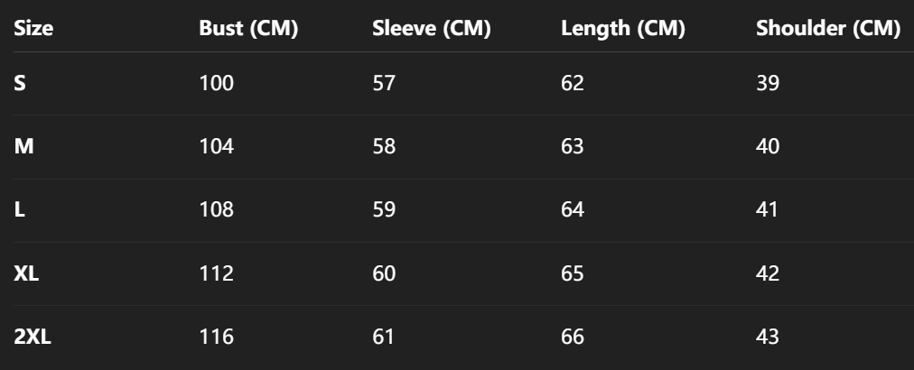Viewport: 914px width, 370px height.
Task: Select the XL size row label
Action: (26, 273)
